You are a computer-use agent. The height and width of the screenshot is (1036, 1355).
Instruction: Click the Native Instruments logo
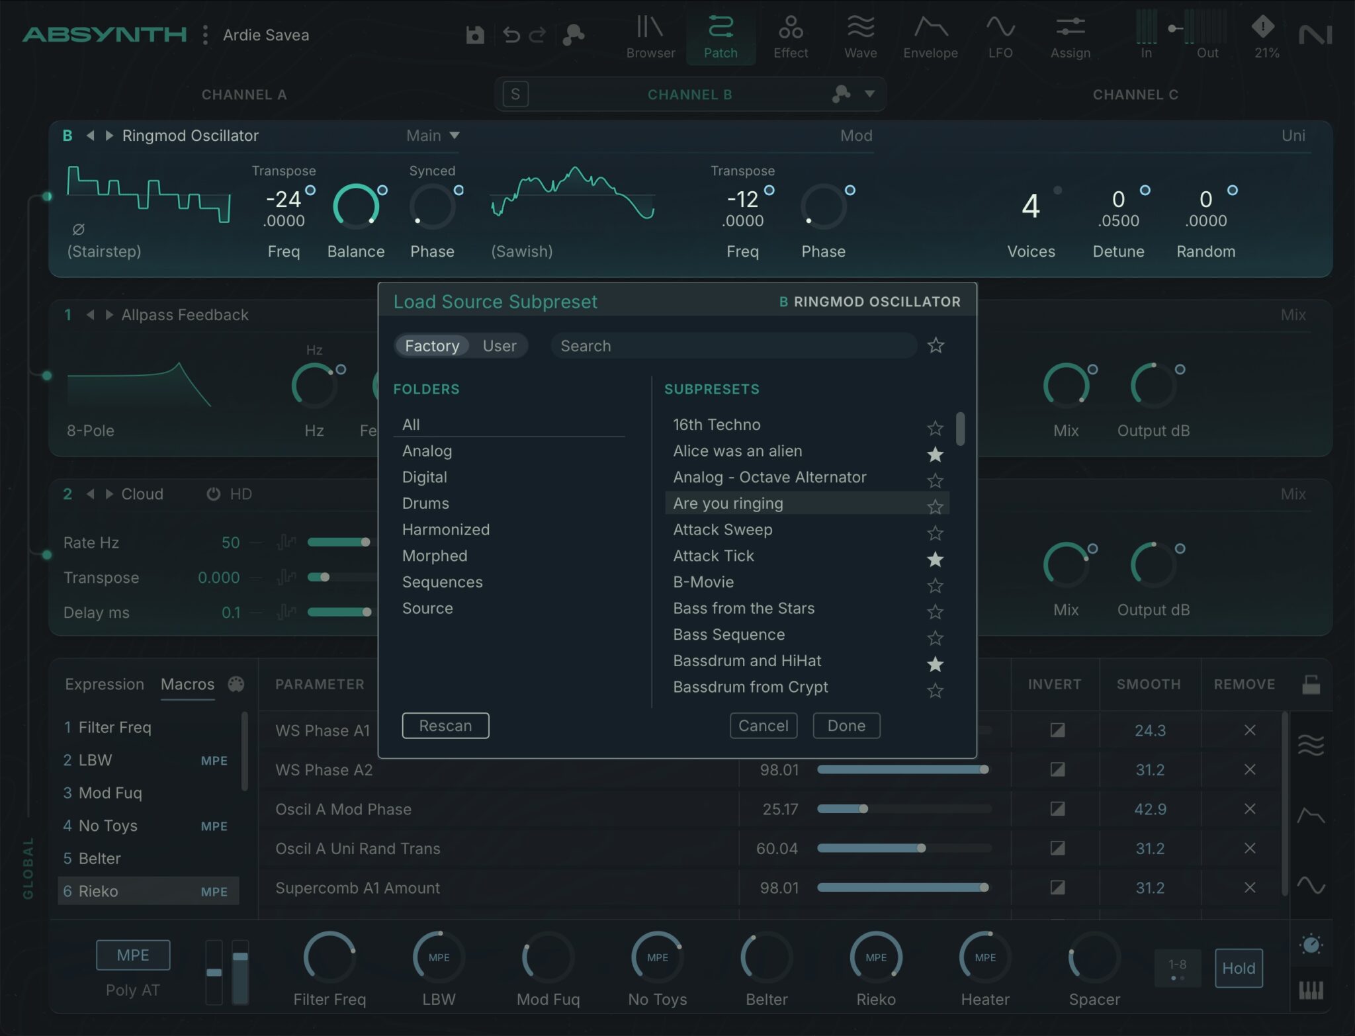click(1315, 34)
